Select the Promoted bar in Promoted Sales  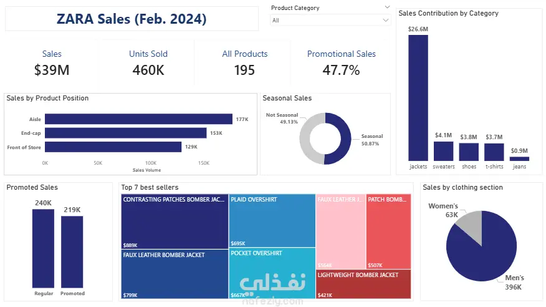(72, 251)
